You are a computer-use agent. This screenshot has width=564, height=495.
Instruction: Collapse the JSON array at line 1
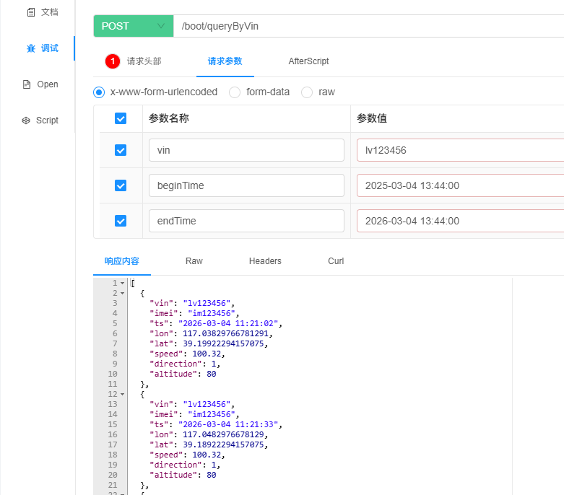coord(123,283)
